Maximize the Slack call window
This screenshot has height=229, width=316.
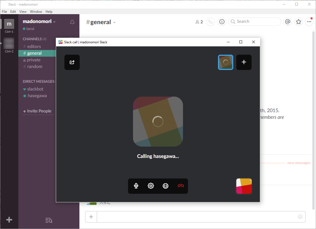pos(241,42)
